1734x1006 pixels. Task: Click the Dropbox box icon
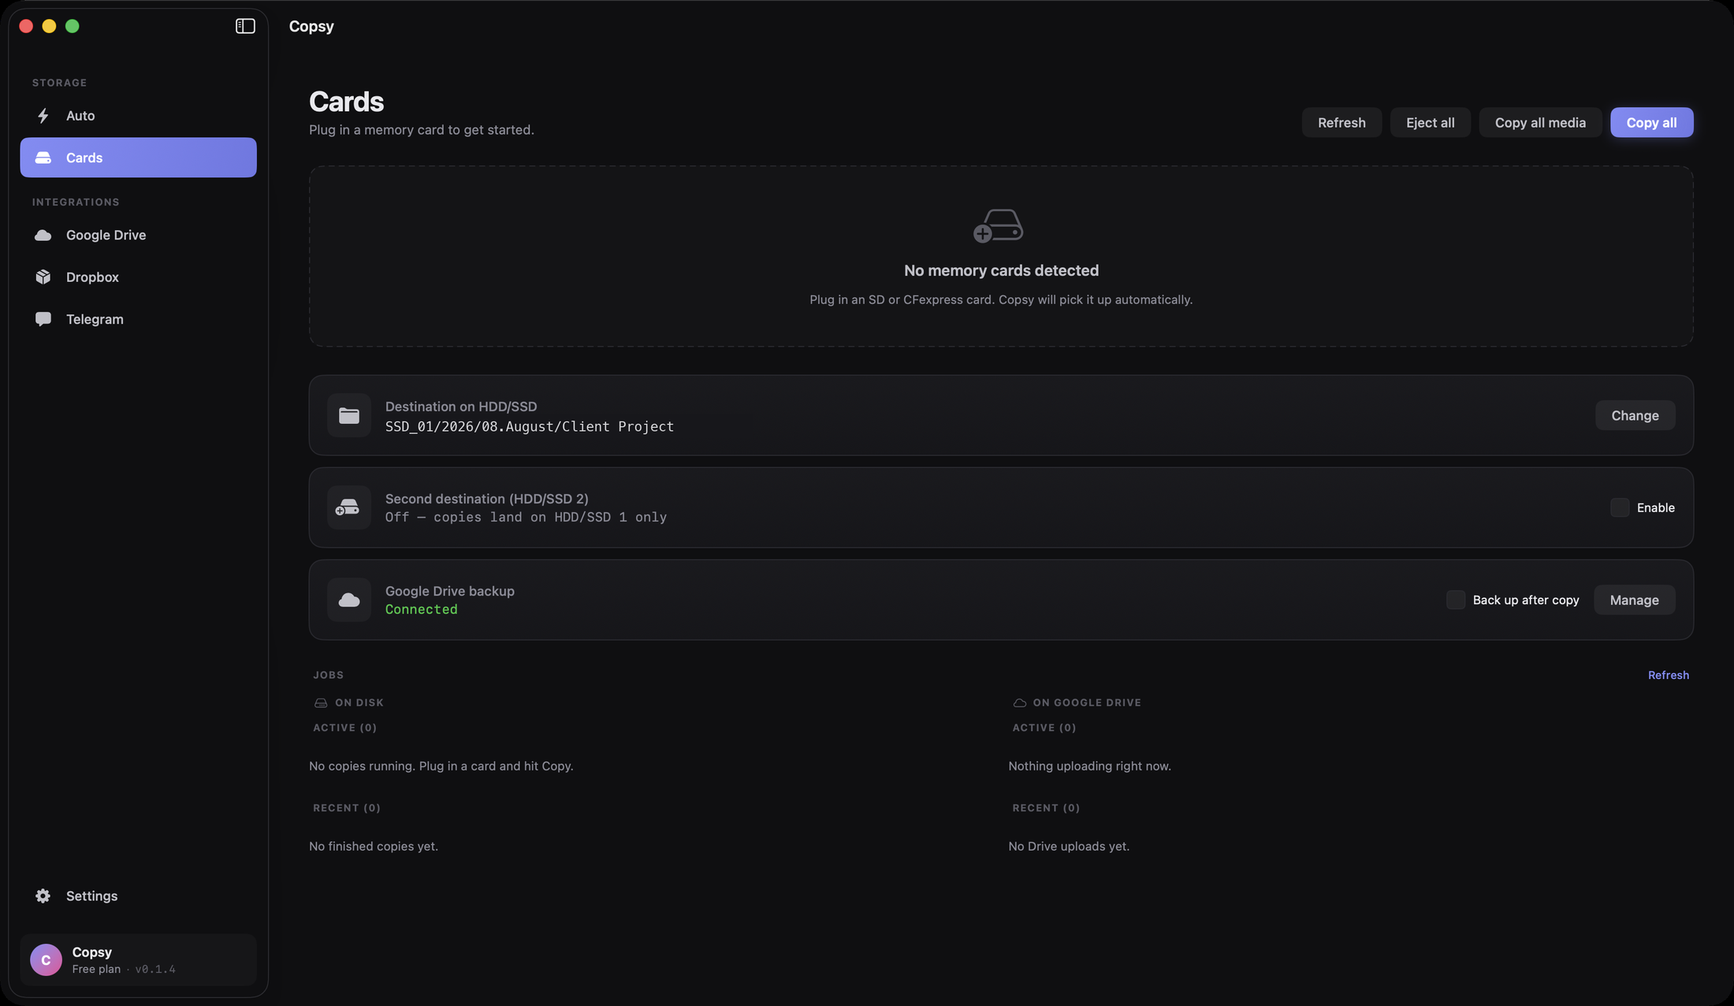click(43, 277)
